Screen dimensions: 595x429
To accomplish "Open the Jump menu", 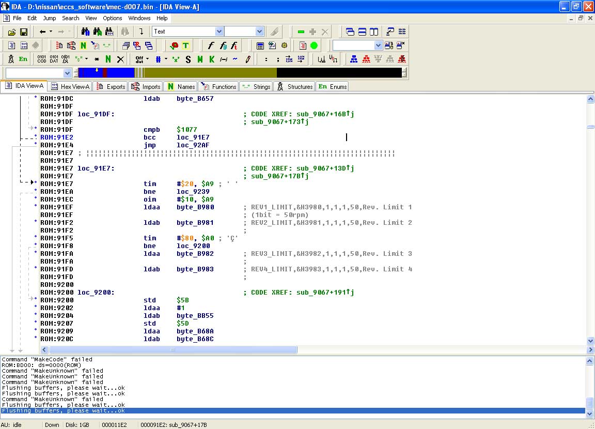I will pyautogui.click(x=50, y=18).
